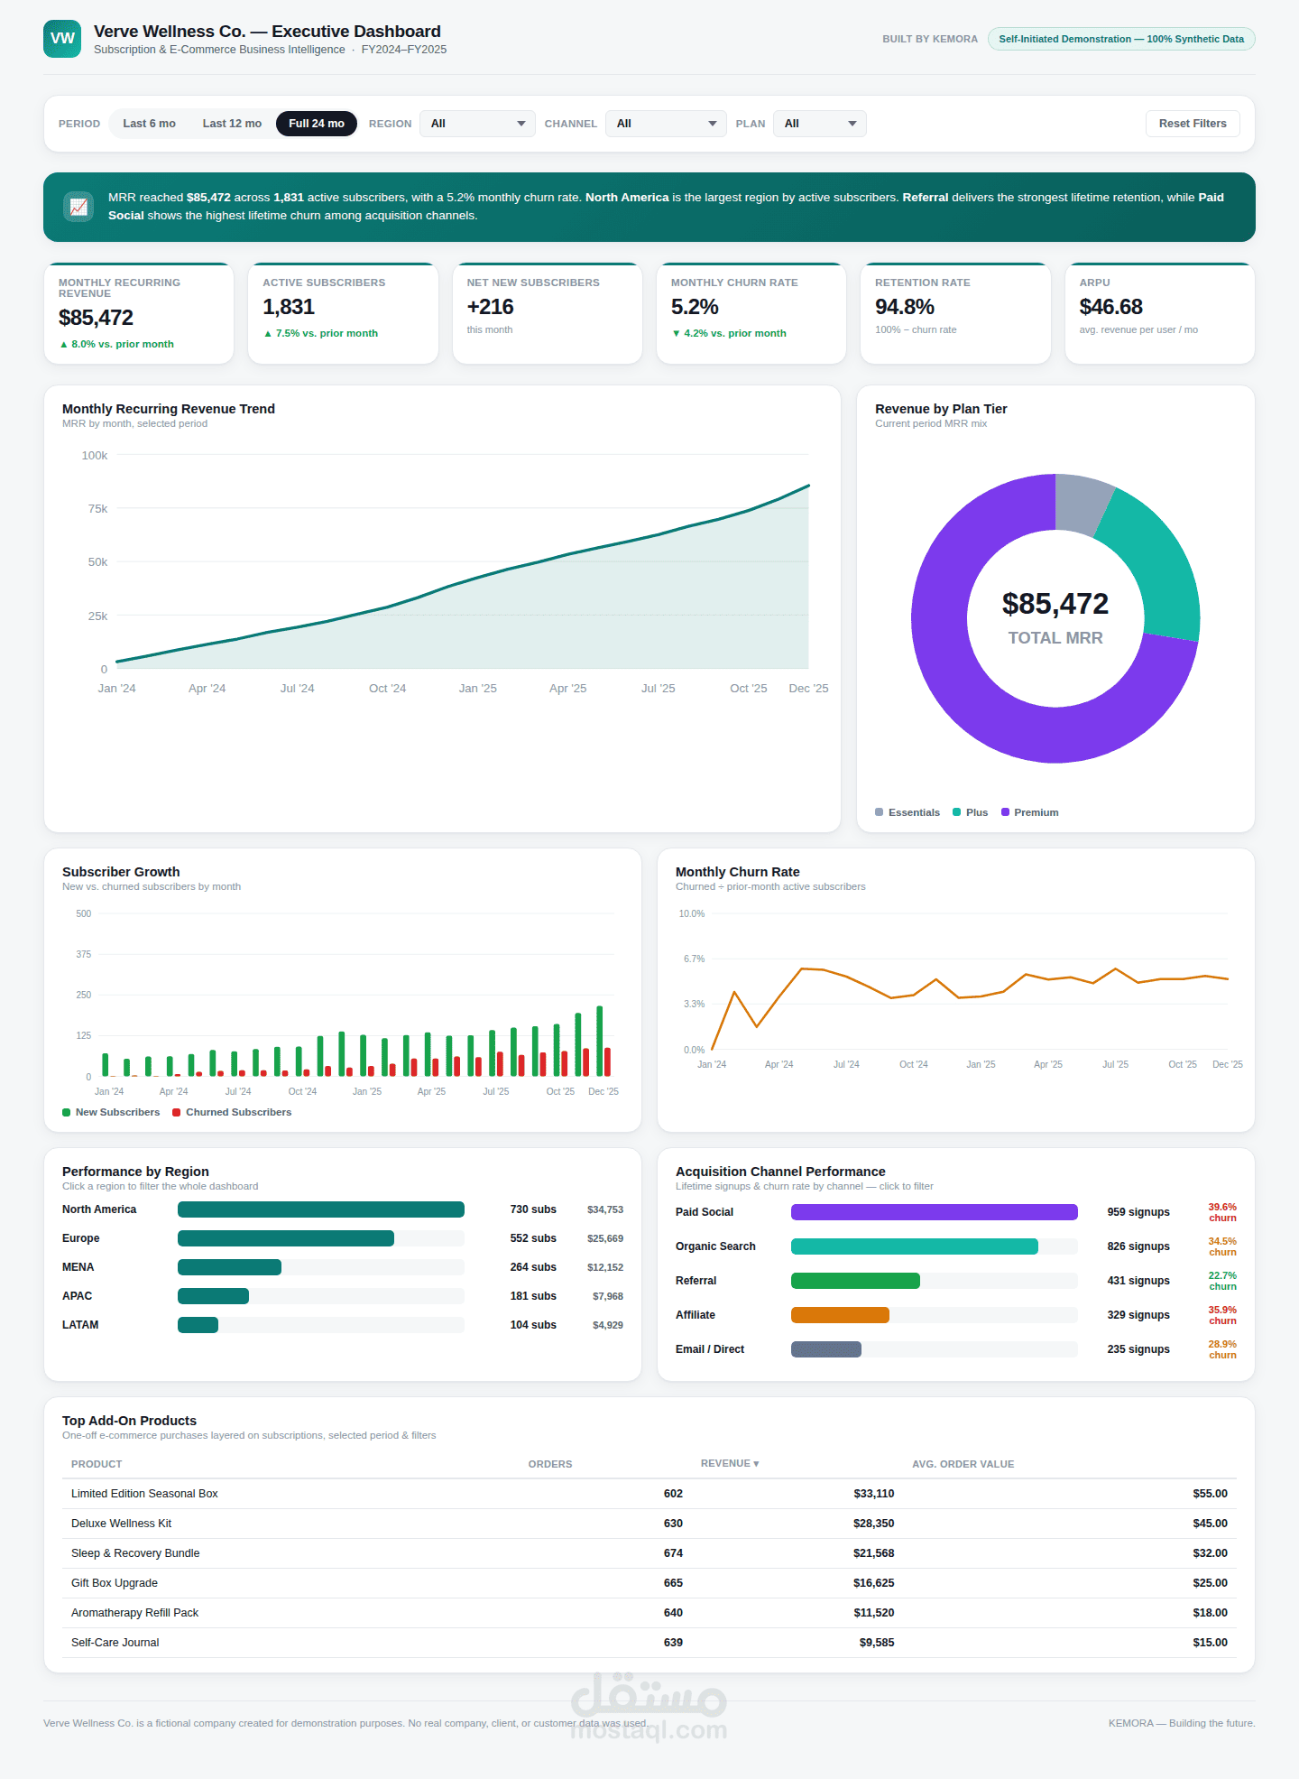Click the Monthly Churn Rate KPI card
The height and width of the screenshot is (1779, 1299).
751,313
